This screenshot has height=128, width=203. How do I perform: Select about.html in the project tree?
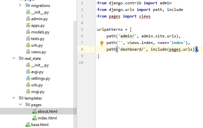click(x=47, y=111)
